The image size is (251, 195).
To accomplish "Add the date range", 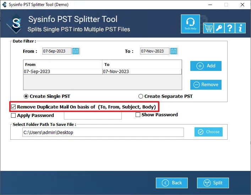I will tap(206, 66).
